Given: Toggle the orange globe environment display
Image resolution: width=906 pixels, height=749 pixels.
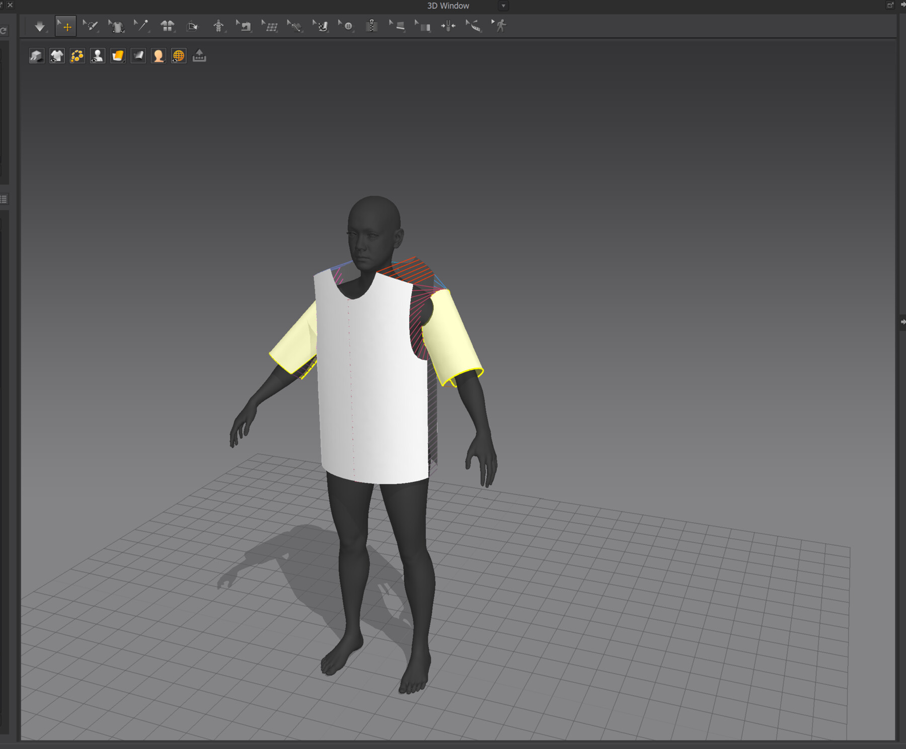Looking at the screenshot, I should point(179,56).
